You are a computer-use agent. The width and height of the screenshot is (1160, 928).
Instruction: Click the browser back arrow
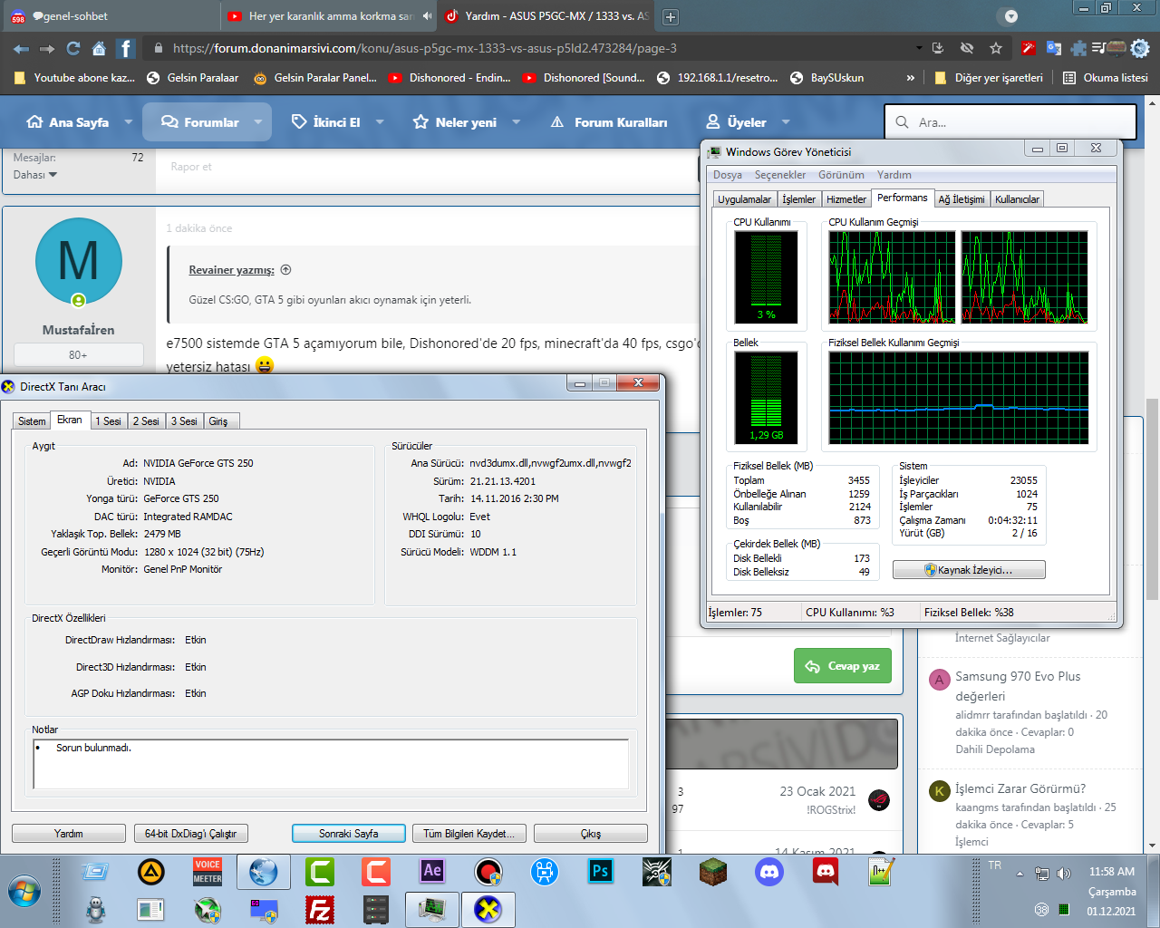pos(22,48)
